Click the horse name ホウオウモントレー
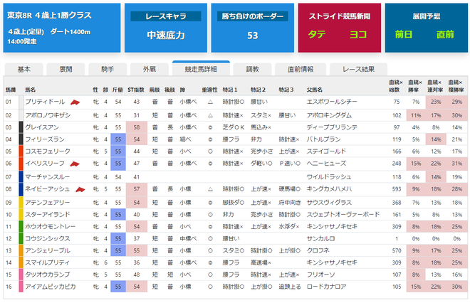Image resolution: width=470 pixels, height=303 pixels. 50,227
